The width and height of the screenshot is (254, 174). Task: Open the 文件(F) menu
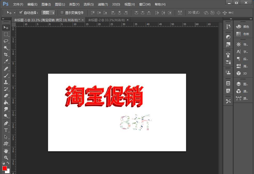click(x=18, y=4)
